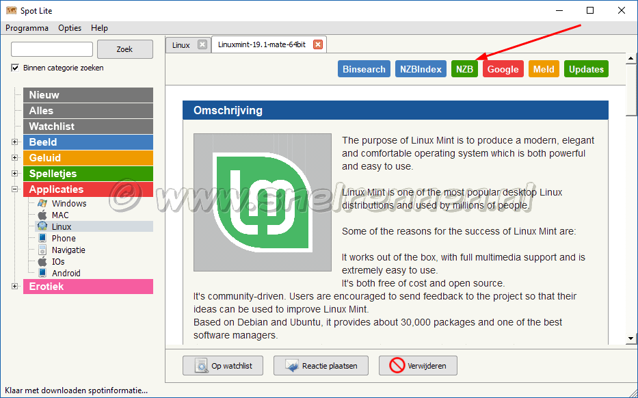Search spot on Google button

pyautogui.click(x=503, y=69)
